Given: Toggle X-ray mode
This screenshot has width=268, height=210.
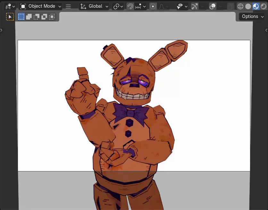Looking at the screenshot, I should (x=230, y=6).
